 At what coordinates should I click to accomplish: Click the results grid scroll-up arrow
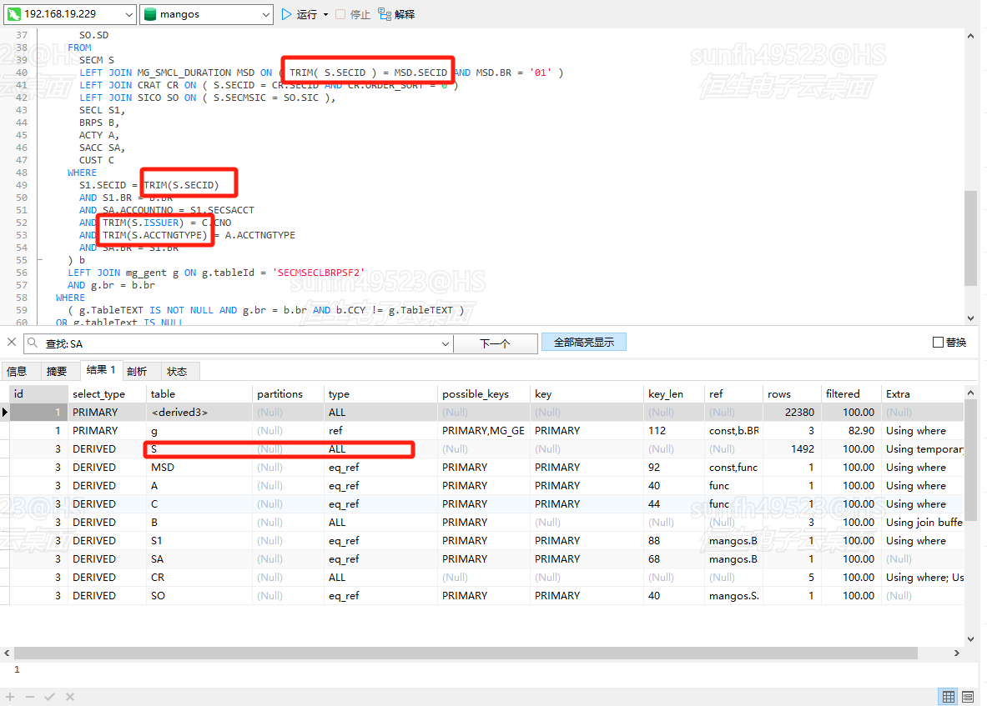click(970, 393)
